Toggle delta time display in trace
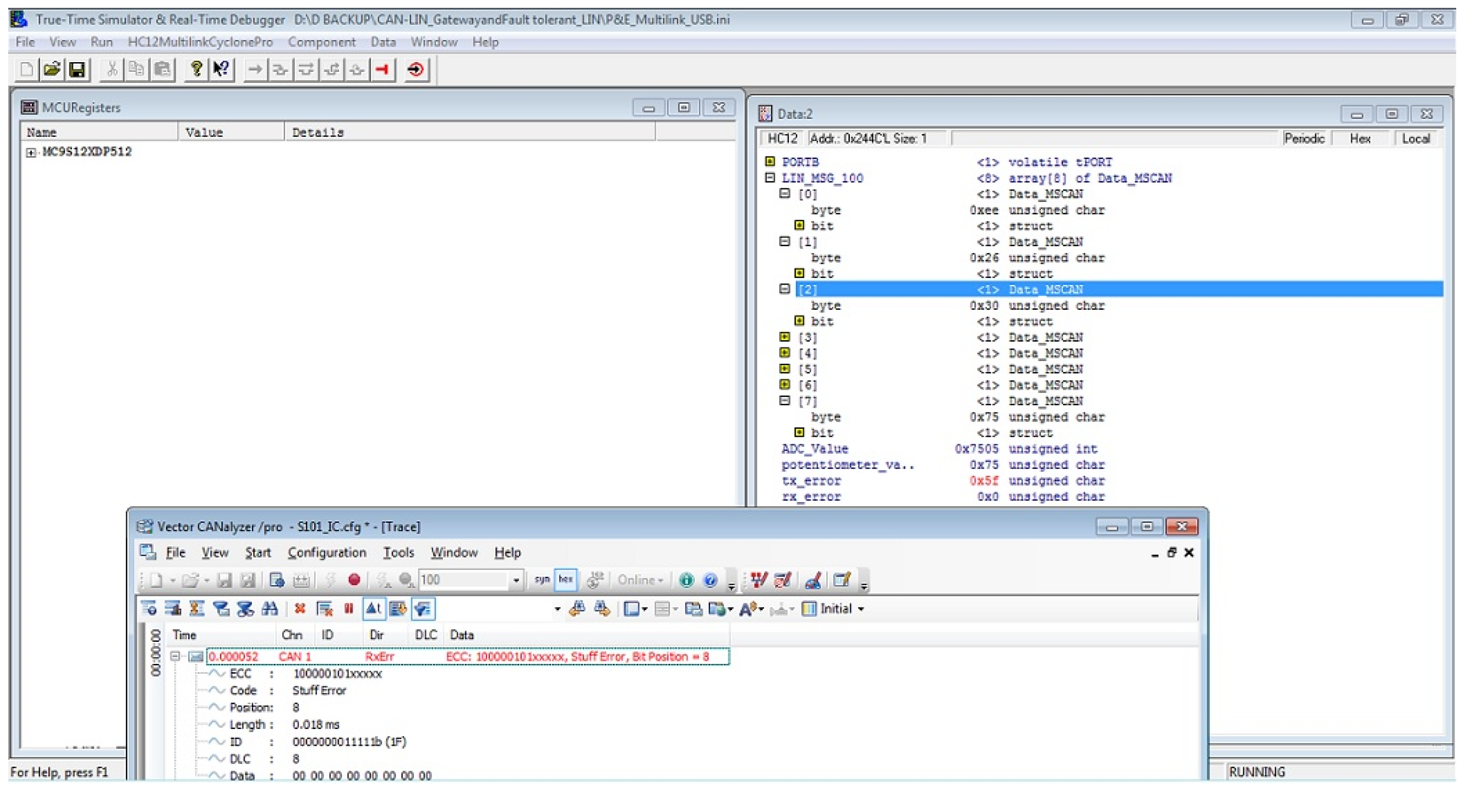 coord(373,609)
